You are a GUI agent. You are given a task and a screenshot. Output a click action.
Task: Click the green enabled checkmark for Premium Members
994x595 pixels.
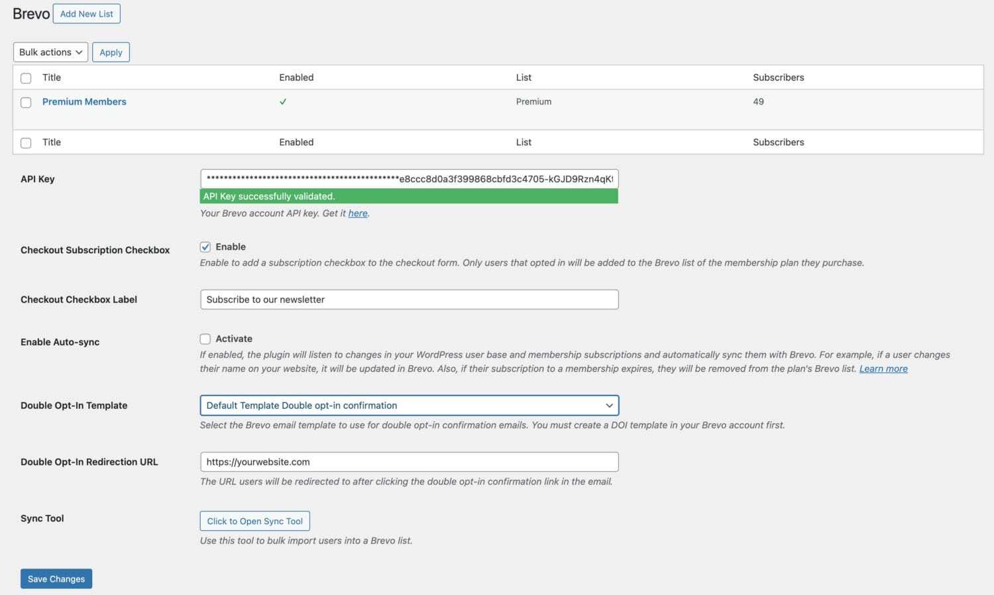(x=283, y=102)
